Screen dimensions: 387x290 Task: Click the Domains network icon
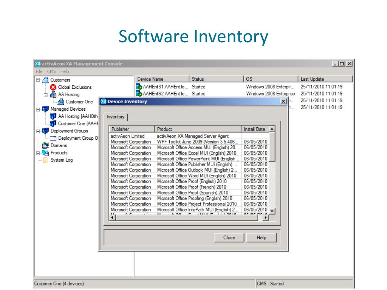[x=45, y=145]
